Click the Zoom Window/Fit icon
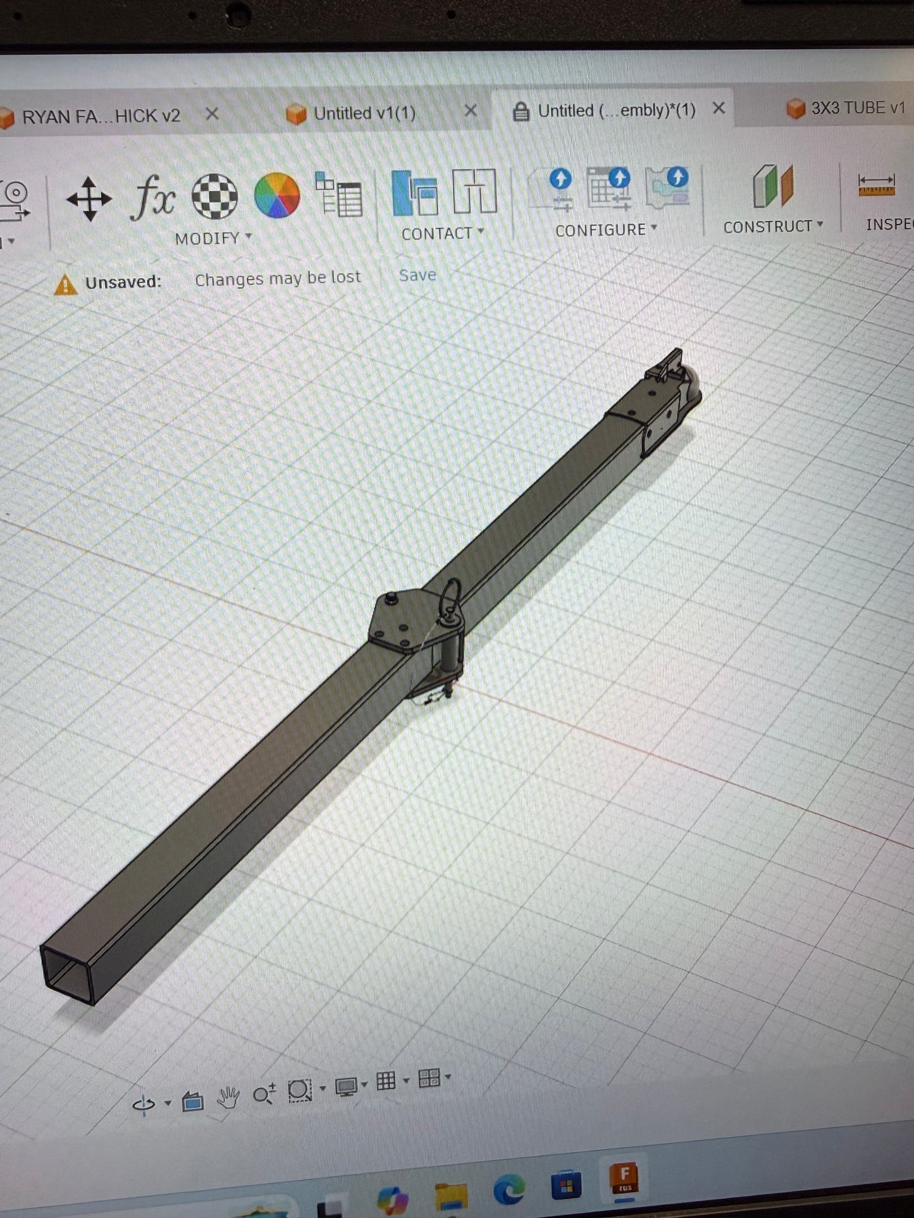Viewport: 914px width, 1218px height. click(x=300, y=1090)
